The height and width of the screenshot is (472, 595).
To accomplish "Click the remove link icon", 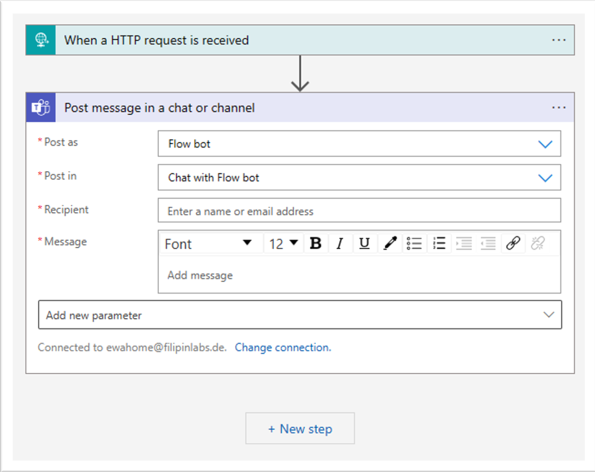I will click(x=538, y=244).
